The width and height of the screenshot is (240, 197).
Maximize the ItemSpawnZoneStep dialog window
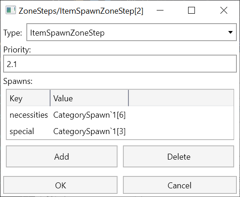(191, 10)
